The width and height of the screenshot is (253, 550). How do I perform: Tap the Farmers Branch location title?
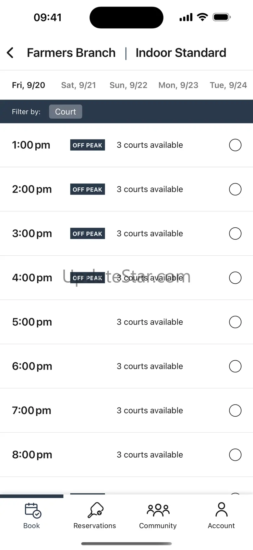coord(71,53)
